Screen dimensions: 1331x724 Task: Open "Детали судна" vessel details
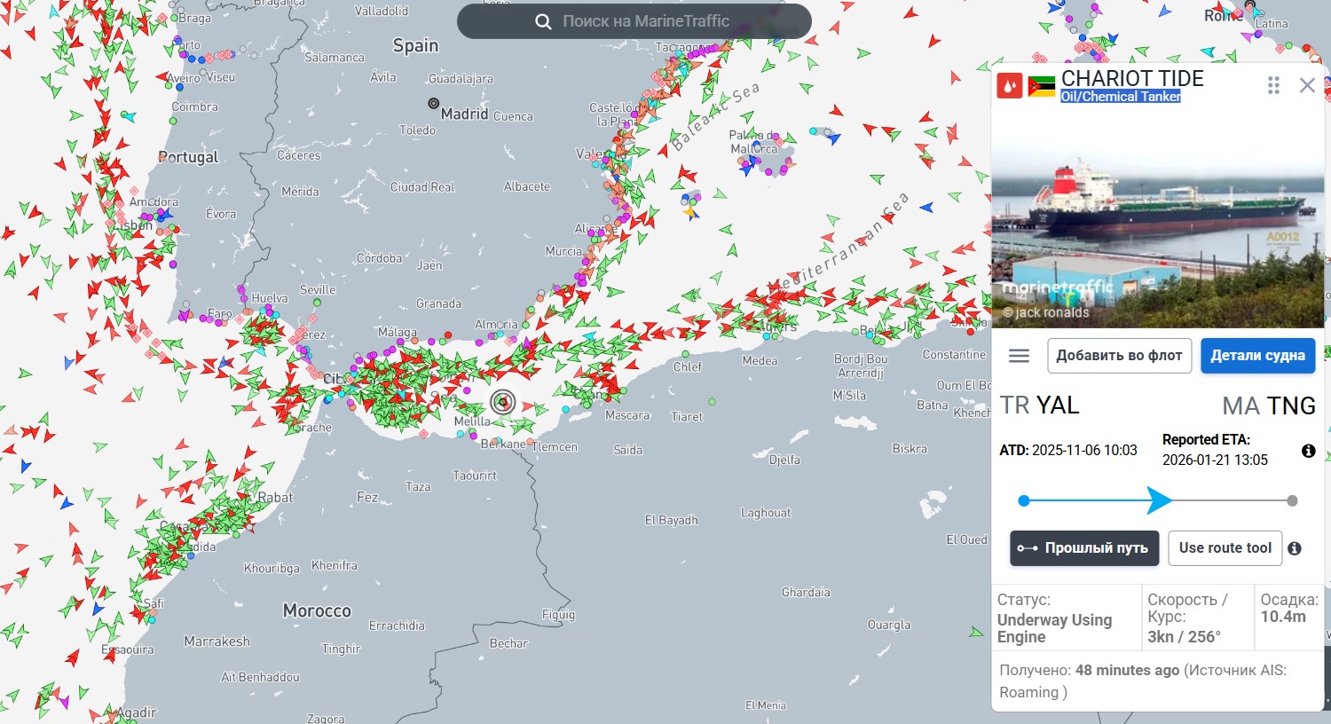coord(1257,356)
